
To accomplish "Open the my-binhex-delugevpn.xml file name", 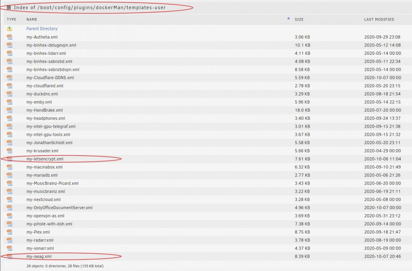I will (x=51, y=45).
